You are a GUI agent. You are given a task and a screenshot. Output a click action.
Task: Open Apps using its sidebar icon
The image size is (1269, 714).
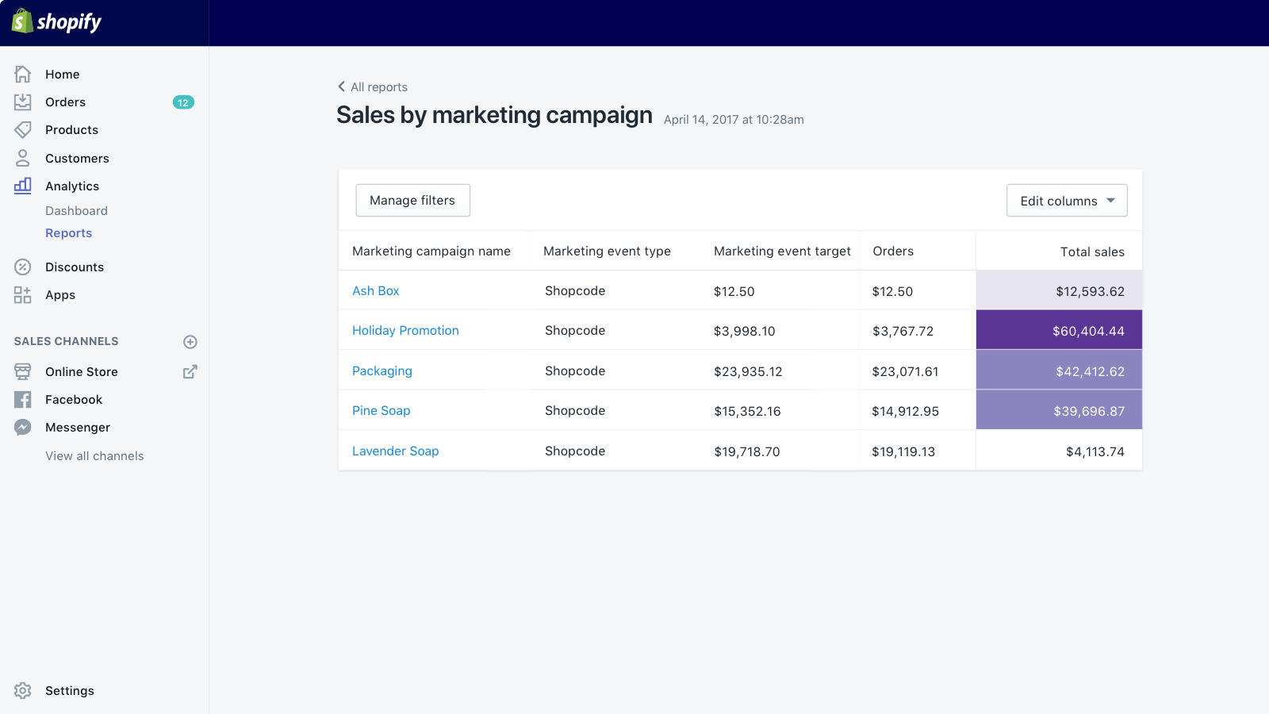(x=23, y=294)
